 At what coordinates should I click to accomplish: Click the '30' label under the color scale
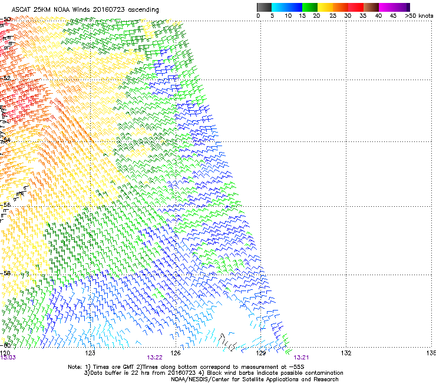(x=348, y=16)
